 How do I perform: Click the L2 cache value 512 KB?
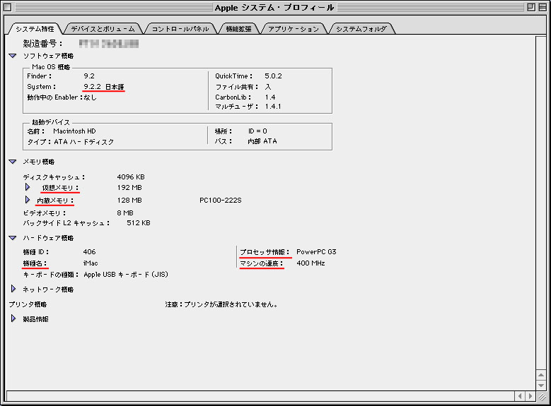pyautogui.click(x=139, y=223)
